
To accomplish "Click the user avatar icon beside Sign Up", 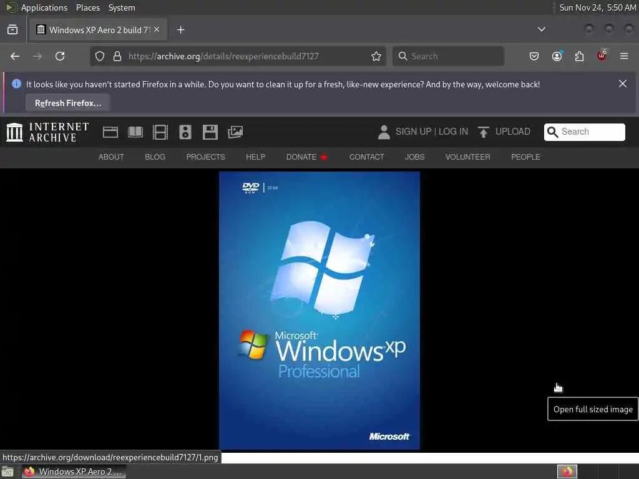I will tap(384, 132).
